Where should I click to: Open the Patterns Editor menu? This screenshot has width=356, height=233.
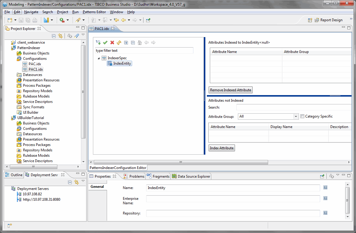[94, 12]
